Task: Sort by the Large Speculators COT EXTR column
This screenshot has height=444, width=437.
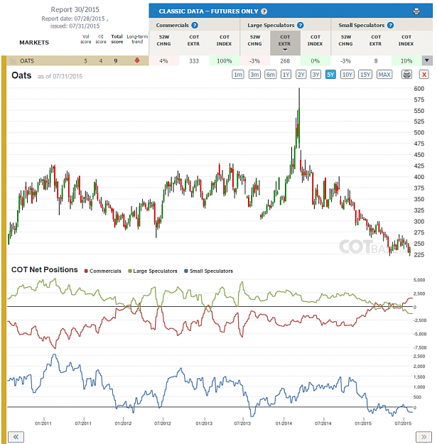Action: pyautogui.click(x=285, y=43)
